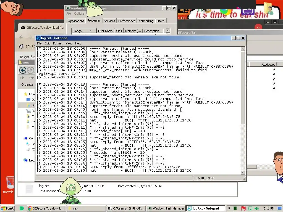Open the Help menu in Notepad
Image resolution: width=283 pixels, height=212 pixels.
pos(78,43)
